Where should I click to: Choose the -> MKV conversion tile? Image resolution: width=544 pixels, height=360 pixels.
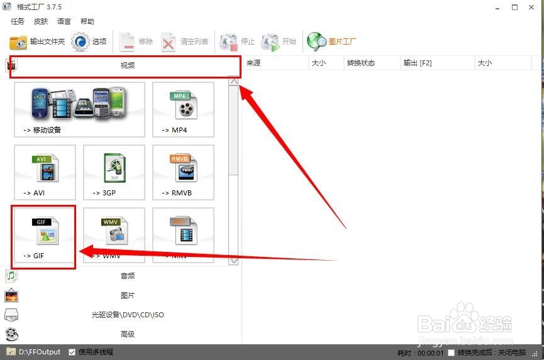[183, 236]
